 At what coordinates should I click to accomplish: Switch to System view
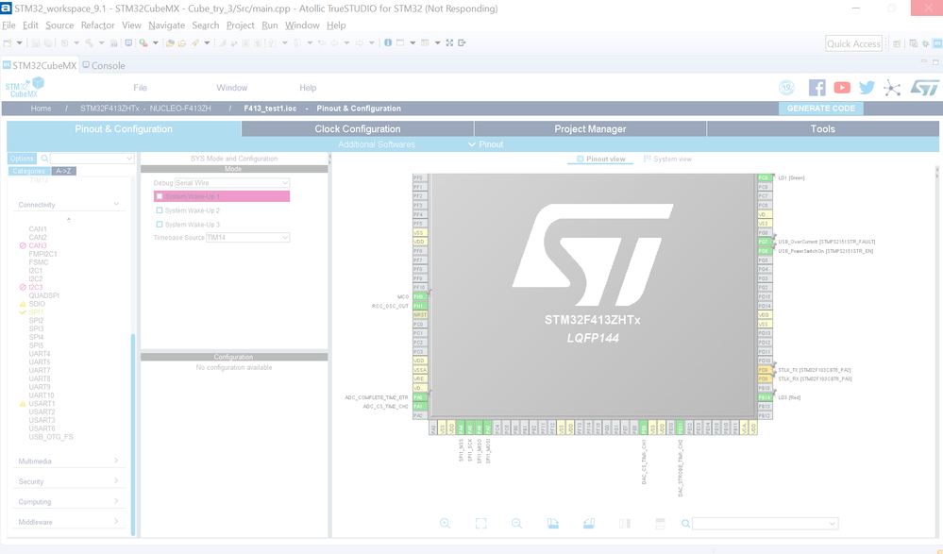pos(667,159)
